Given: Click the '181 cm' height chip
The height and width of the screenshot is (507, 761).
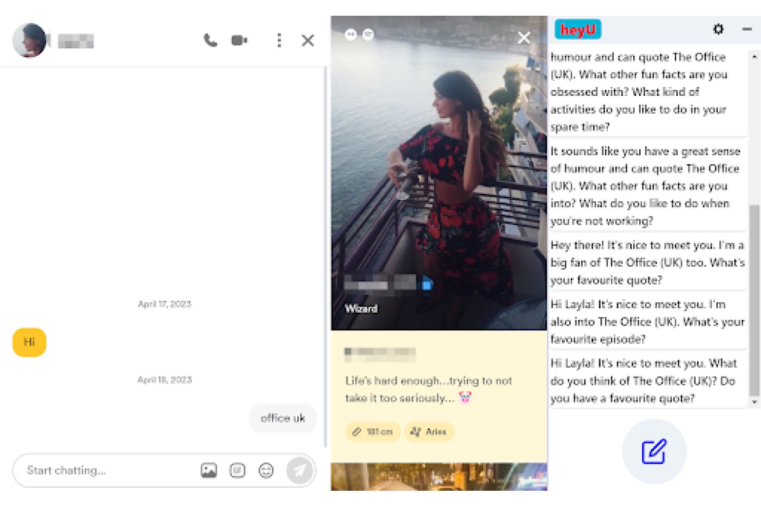Looking at the screenshot, I should pos(373,432).
